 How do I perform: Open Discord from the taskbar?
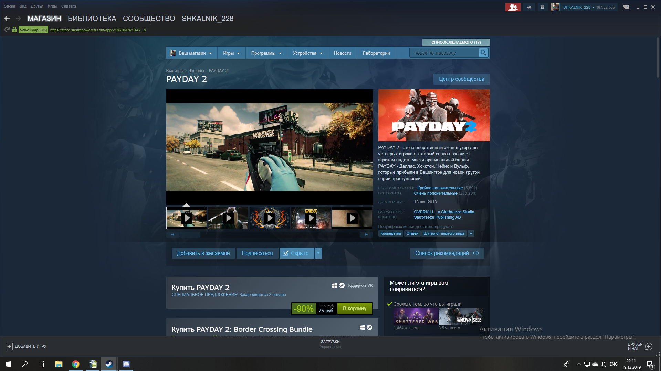pos(126,364)
